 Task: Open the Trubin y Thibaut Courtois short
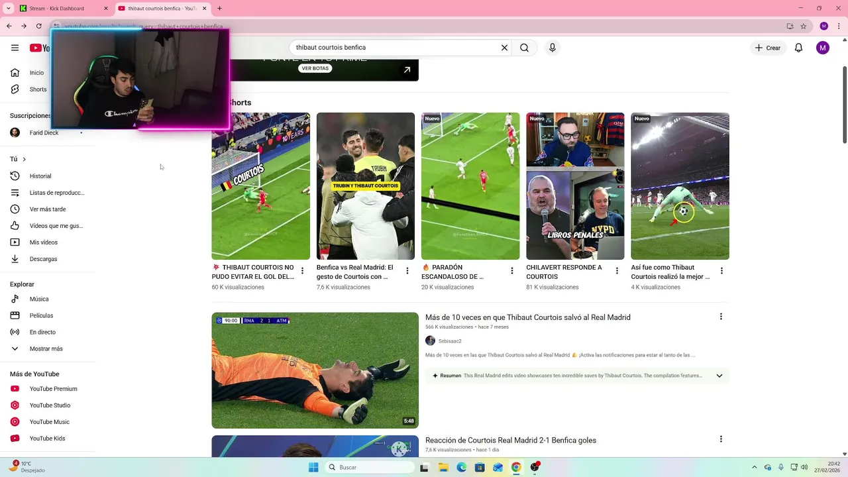click(x=365, y=186)
